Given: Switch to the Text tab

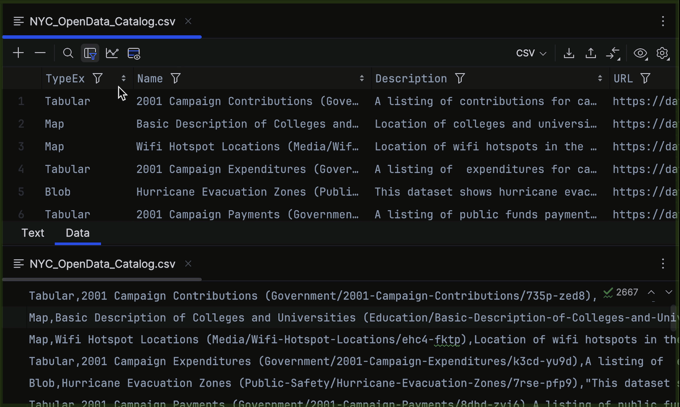Looking at the screenshot, I should point(33,233).
